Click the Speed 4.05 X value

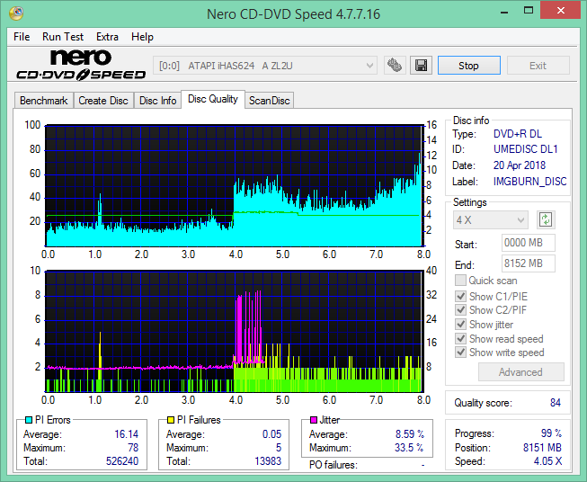tap(547, 461)
